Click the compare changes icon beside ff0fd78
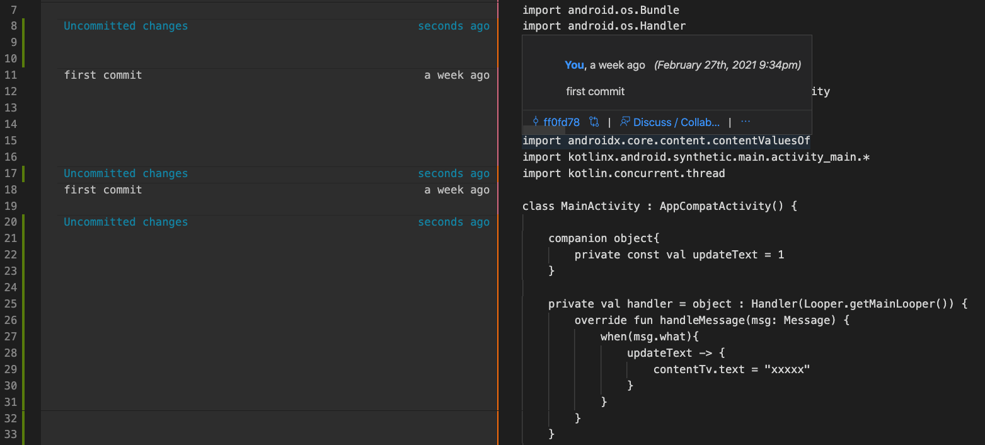The image size is (985, 445). click(x=594, y=122)
